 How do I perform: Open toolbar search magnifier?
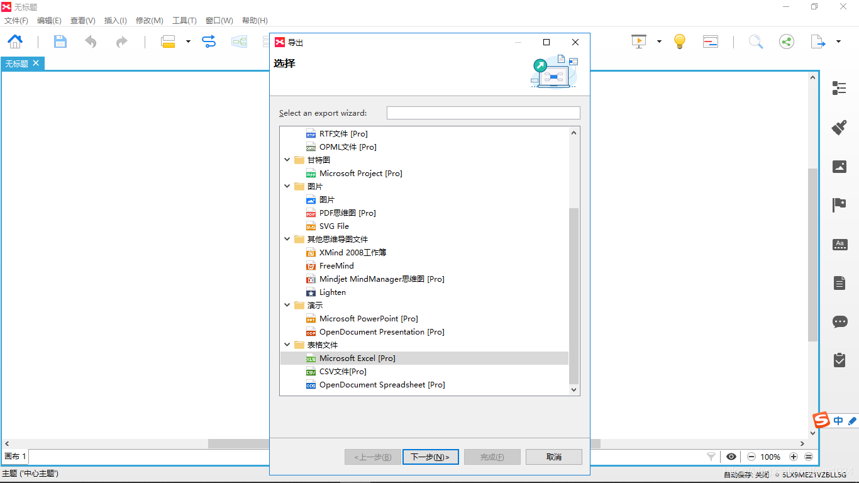(x=756, y=42)
